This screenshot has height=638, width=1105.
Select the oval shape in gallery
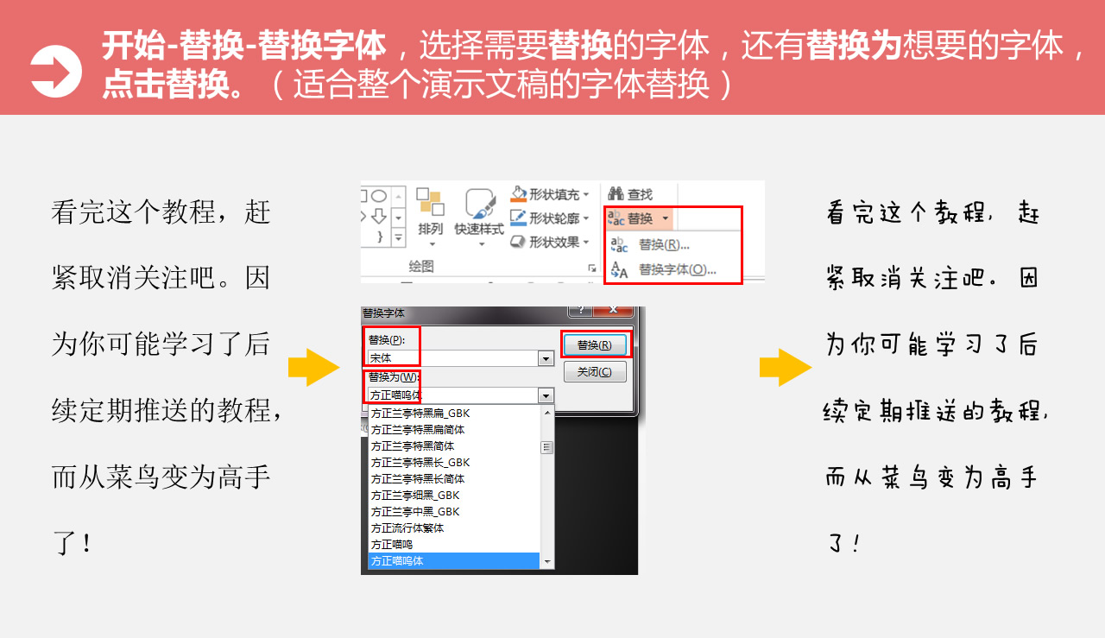click(378, 196)
